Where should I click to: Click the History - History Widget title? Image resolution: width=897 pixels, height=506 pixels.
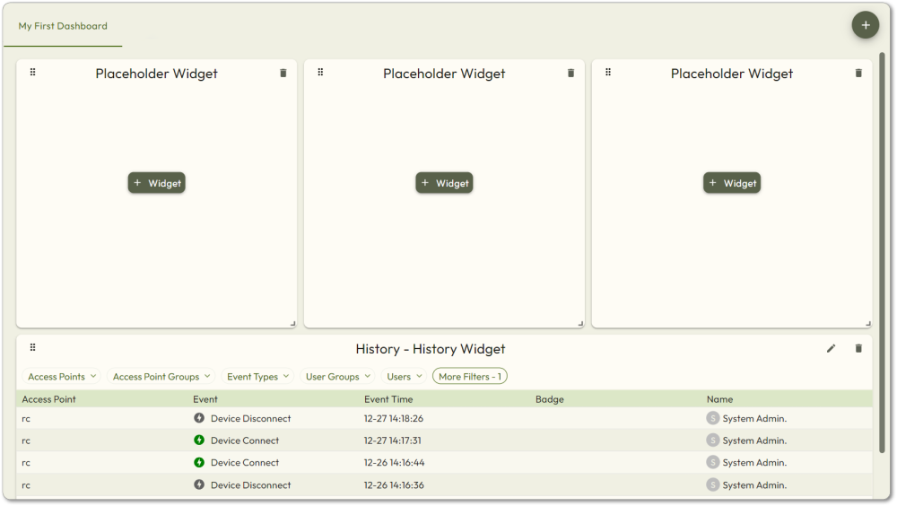[431, 349]
